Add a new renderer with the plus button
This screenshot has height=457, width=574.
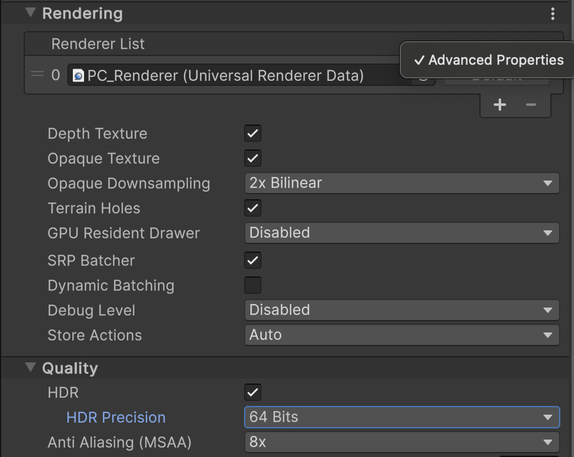[500, 105]
